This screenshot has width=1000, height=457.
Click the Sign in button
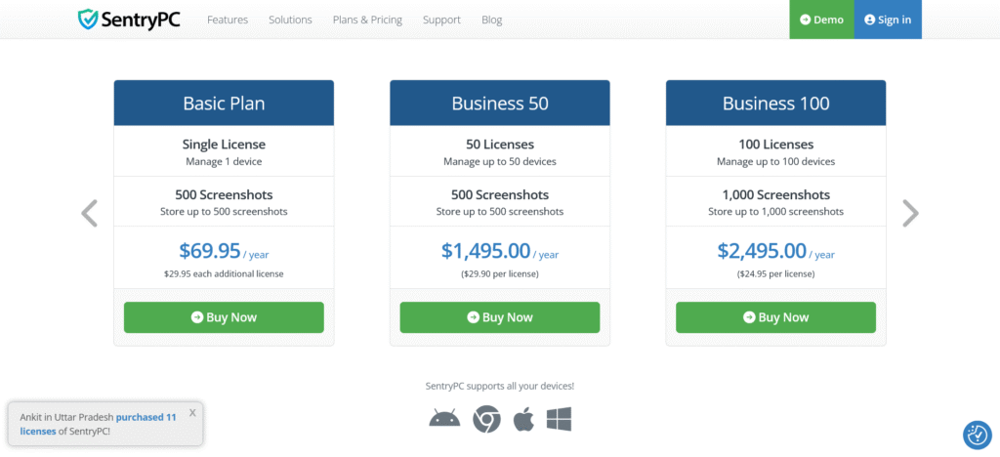(888, 20)
